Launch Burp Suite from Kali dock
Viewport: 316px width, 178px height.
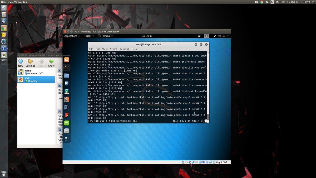click(67, 99)
